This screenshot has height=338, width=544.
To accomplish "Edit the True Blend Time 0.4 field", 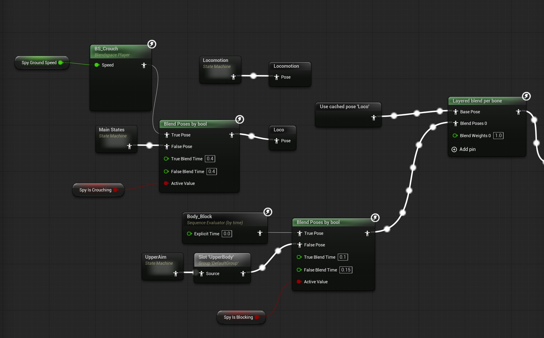I will click(210, 159).
